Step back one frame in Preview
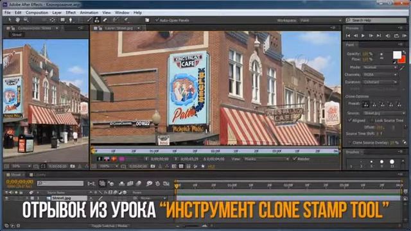This screenshot has height=231, width=411. point(356,36)
